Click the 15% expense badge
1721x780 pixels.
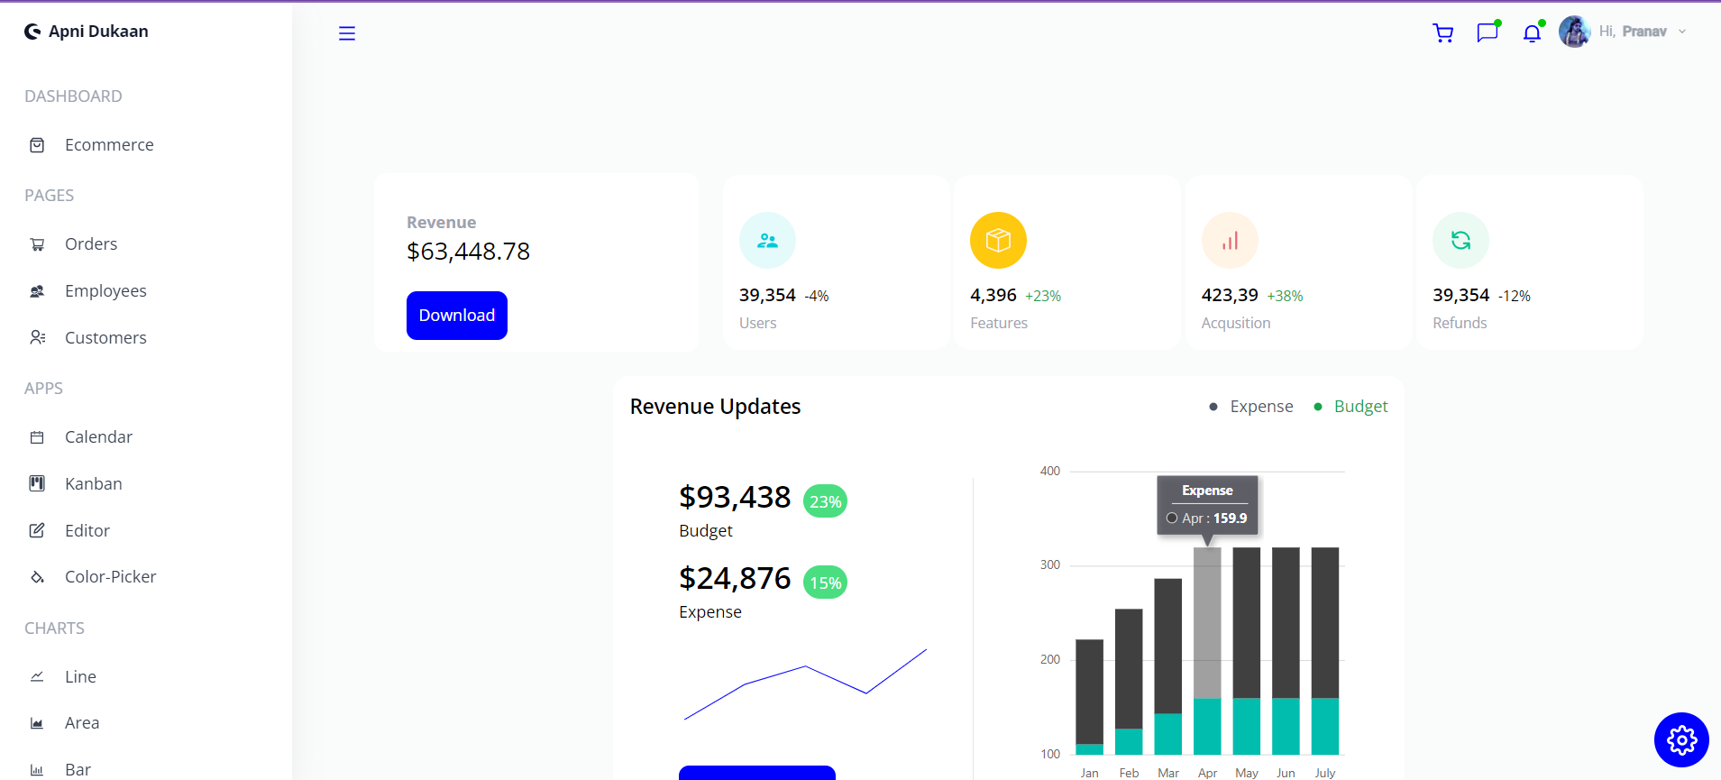825,583
